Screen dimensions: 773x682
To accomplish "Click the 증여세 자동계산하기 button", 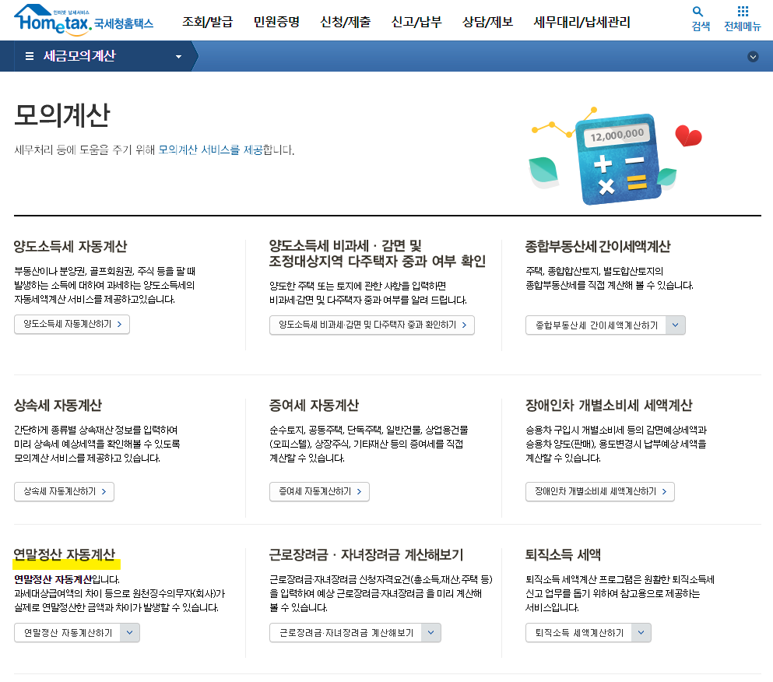I will point(318,491).
